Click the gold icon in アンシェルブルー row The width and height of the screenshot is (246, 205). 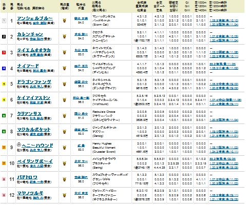(64, 20)
